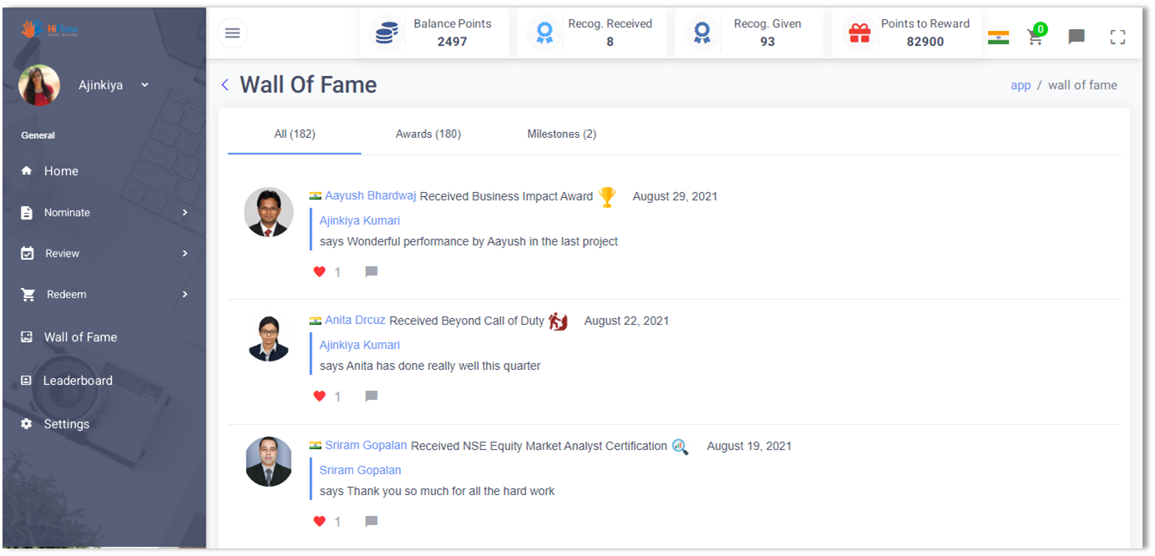The height and width of the screenshot is (556, 1155).
Task: Click the date August 22, 2021
Action: coord(626,321)
